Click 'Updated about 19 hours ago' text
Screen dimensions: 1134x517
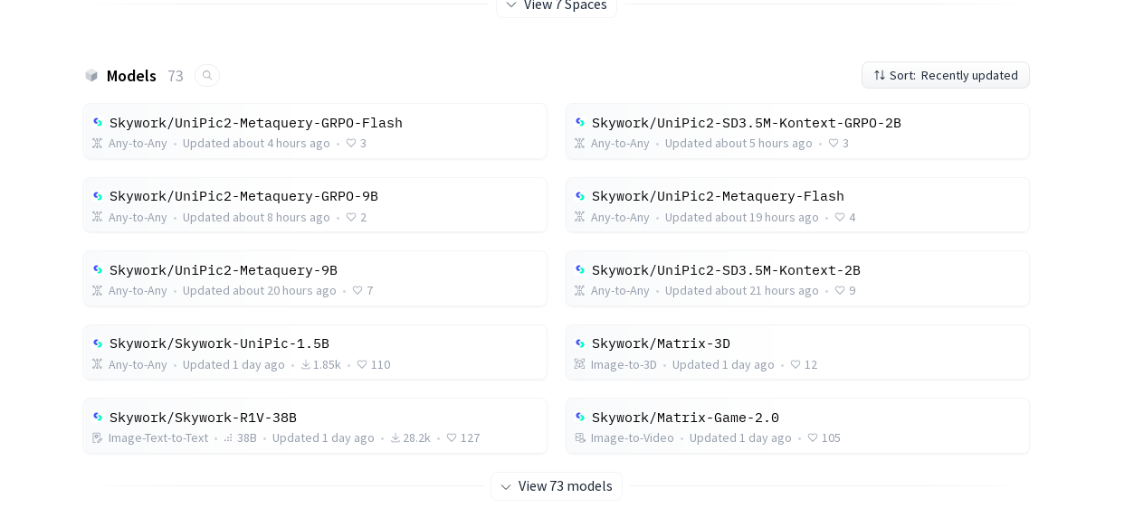tap(741, 217)
